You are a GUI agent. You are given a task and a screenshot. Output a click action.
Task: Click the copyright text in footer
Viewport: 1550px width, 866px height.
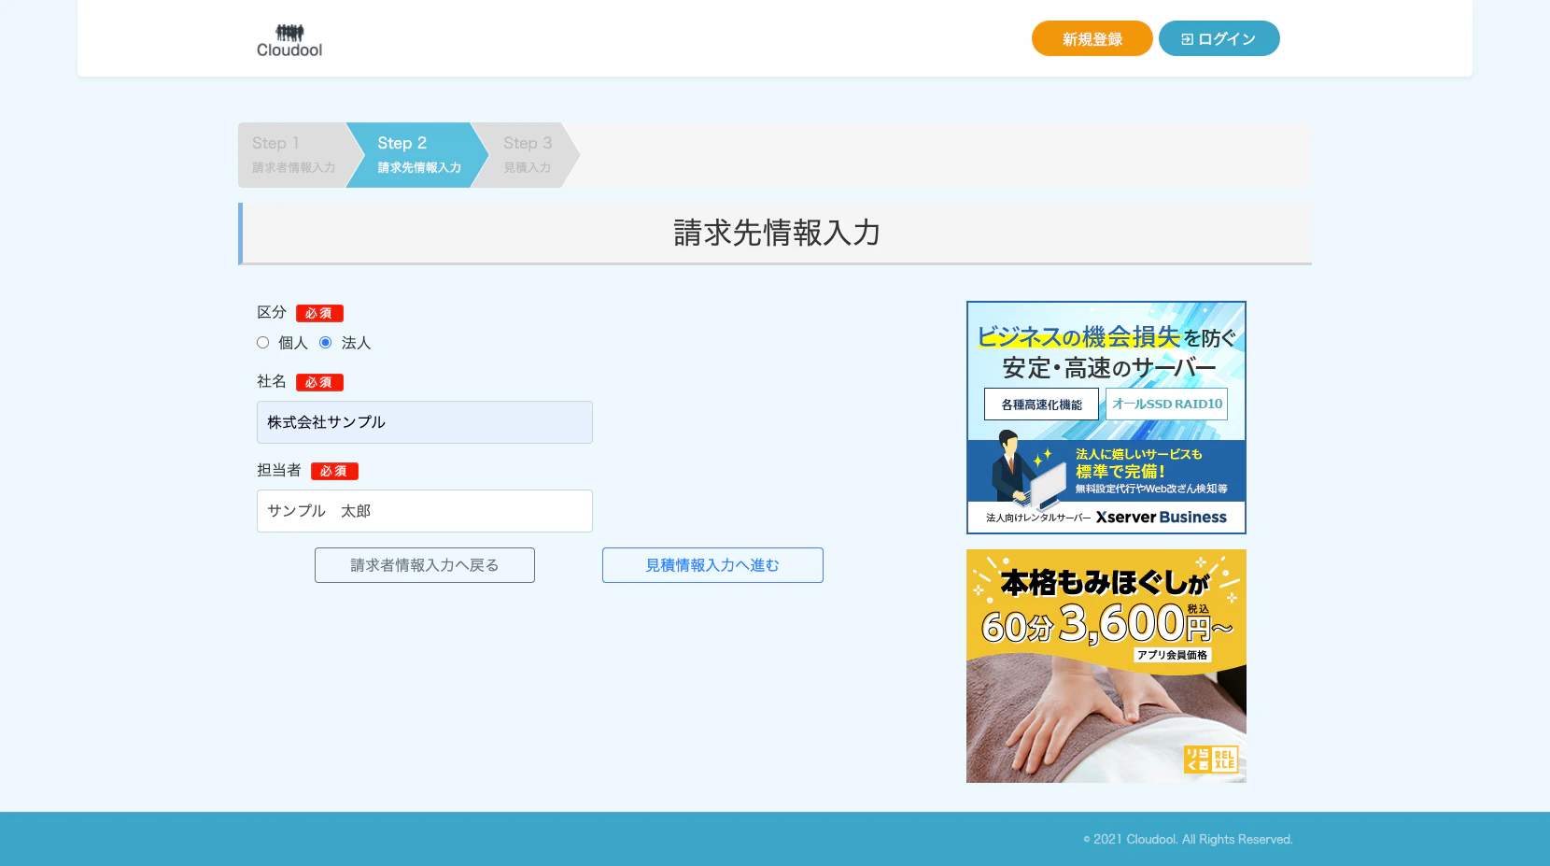(x=1188, y=839)
